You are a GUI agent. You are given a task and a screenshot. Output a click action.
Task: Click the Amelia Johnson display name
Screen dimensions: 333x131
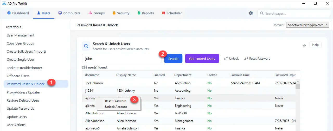point(127,128)
